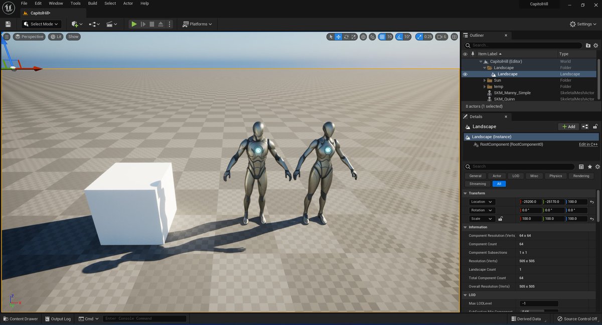Open the Build menu
The width and height of the screenshot is (602, 325).
click(x=93, y=4)
